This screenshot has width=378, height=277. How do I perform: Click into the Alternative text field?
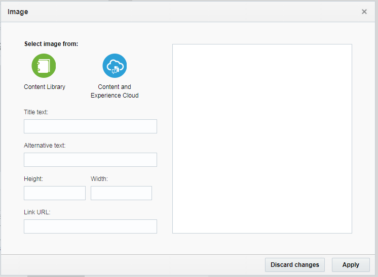[x=90, y=160]
